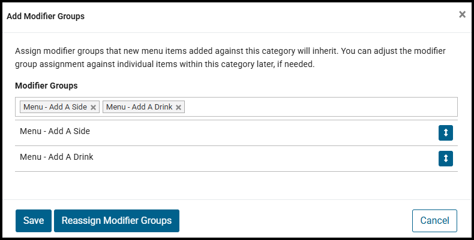
Task: Click the blank header area beside the title
Action: coord(270,16)
